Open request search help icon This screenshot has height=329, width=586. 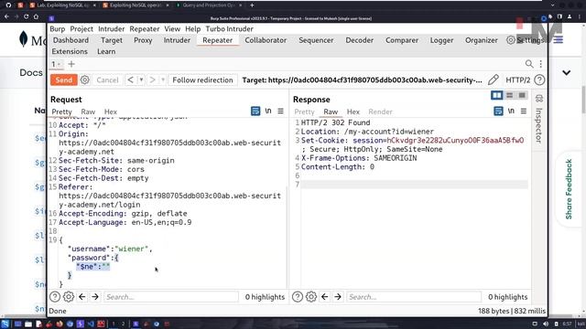tap(55, 297)
